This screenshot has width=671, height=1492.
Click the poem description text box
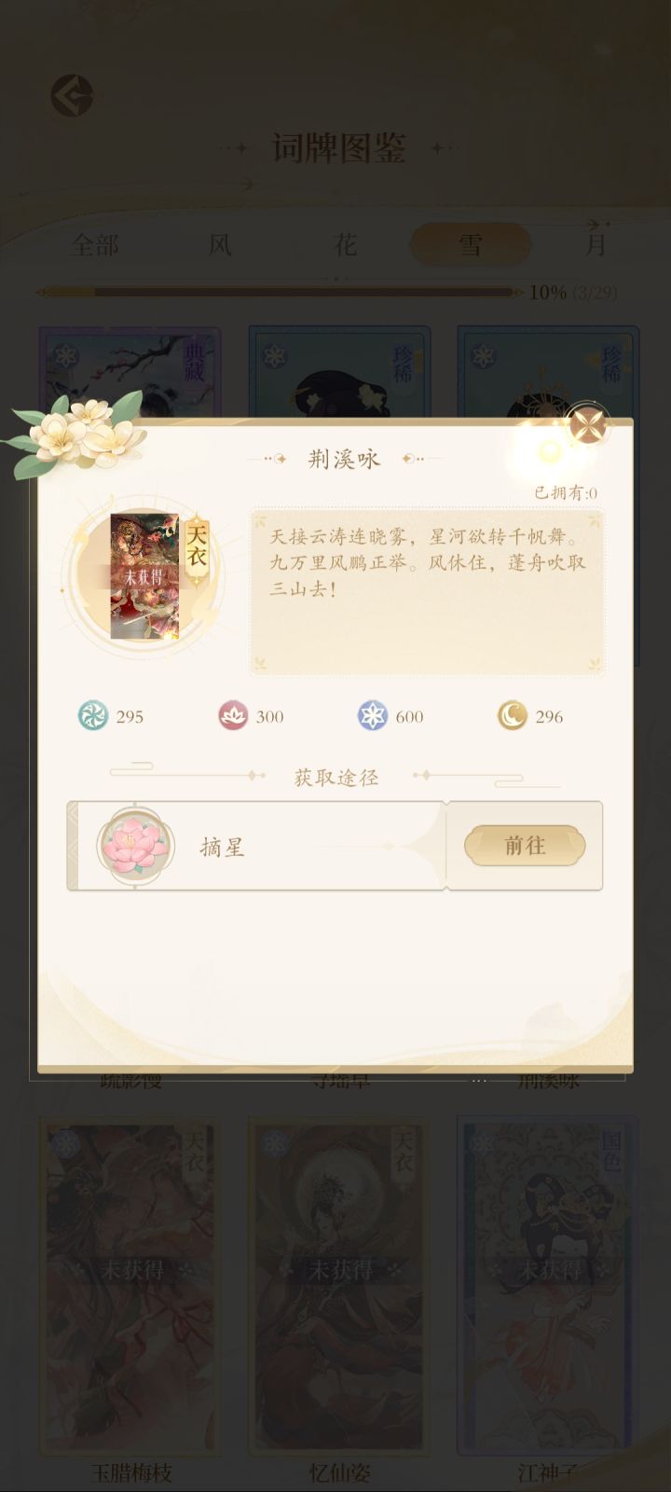[x=427, y=591]
